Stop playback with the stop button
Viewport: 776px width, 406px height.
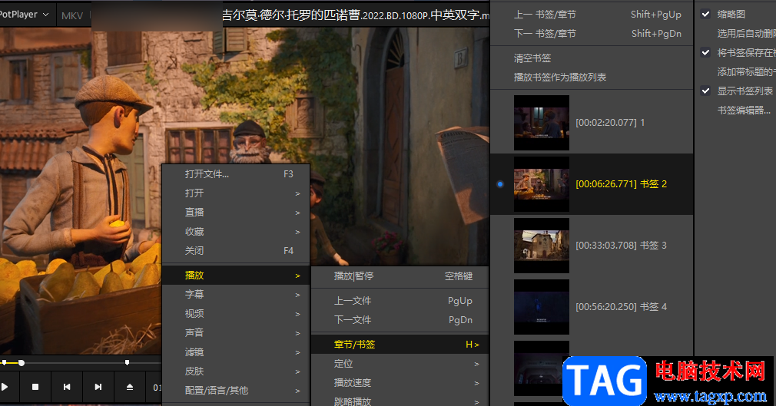point(35,387)
